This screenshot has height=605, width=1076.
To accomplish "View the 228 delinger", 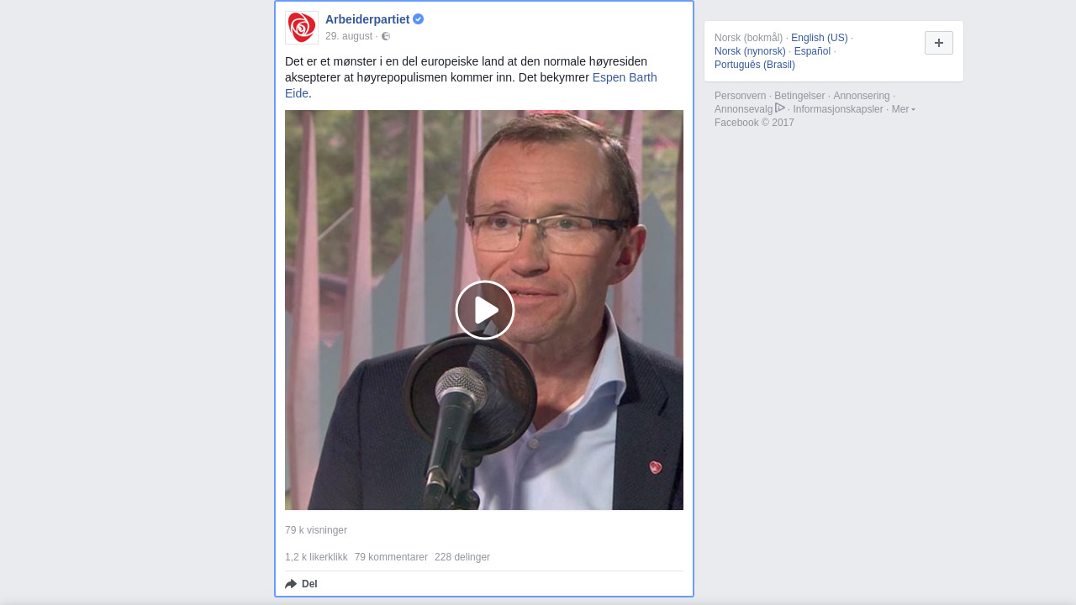I will tap(462, 557).
